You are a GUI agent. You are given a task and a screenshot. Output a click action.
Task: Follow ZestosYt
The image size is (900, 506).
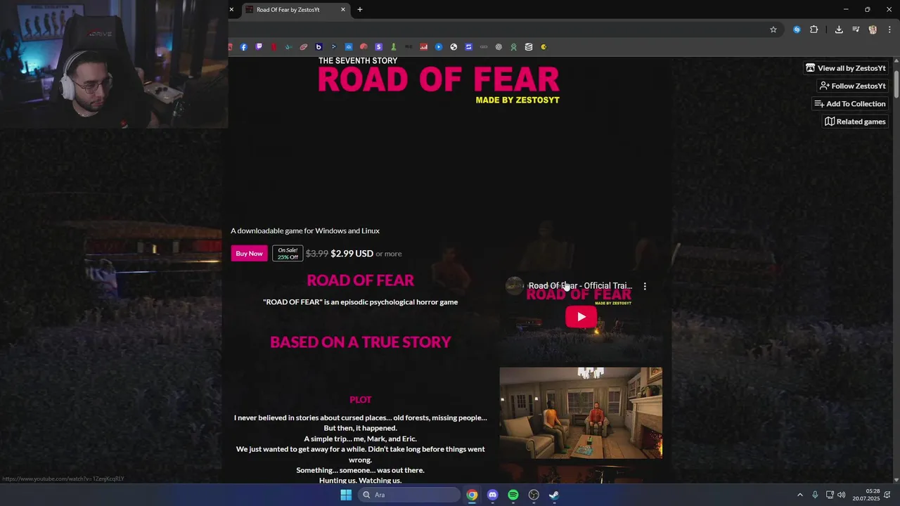tap(852, 86)
